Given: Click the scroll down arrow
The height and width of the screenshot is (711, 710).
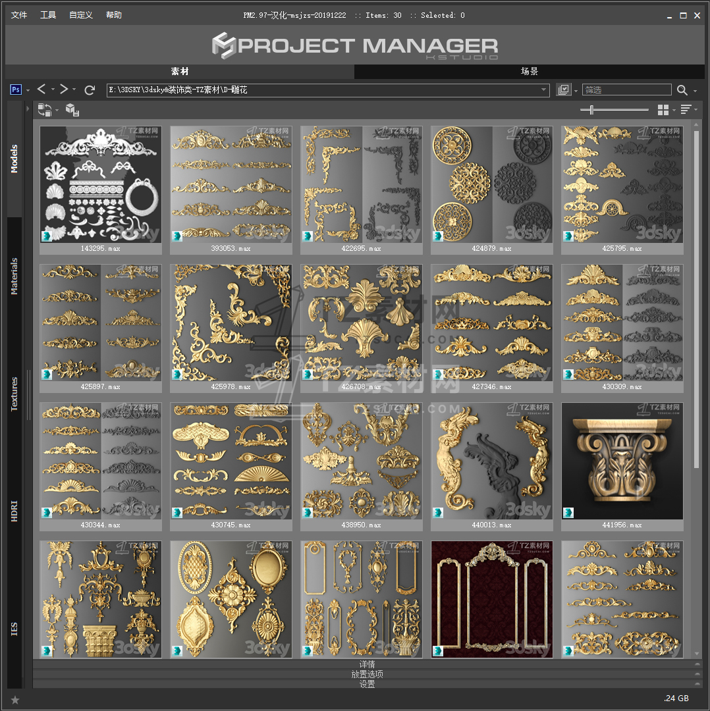Looking at the screenshot, I should (x=697, y=654).
